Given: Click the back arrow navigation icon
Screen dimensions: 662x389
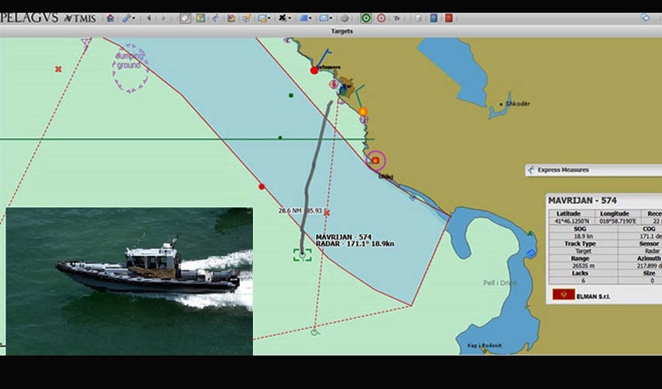Looking at the screenshot, I should coord(149,18).
